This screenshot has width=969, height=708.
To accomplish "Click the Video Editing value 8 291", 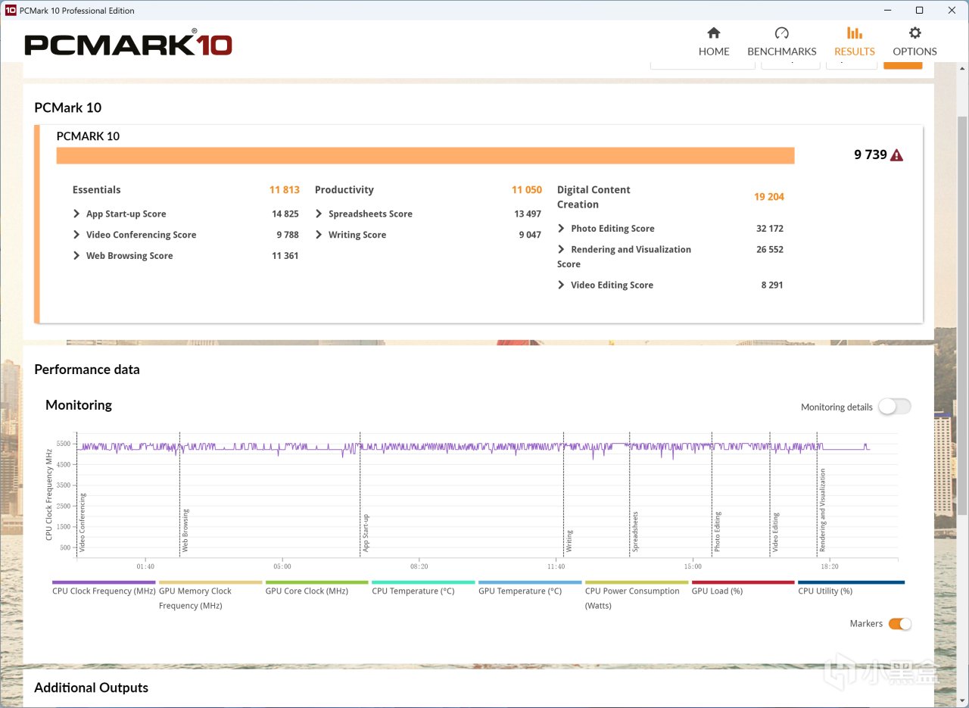I will (772, 285).
